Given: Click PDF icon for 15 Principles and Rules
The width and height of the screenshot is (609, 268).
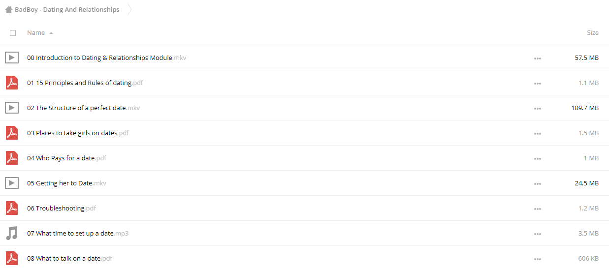Looking at the screenshot, I should click(x=12, y=83).
